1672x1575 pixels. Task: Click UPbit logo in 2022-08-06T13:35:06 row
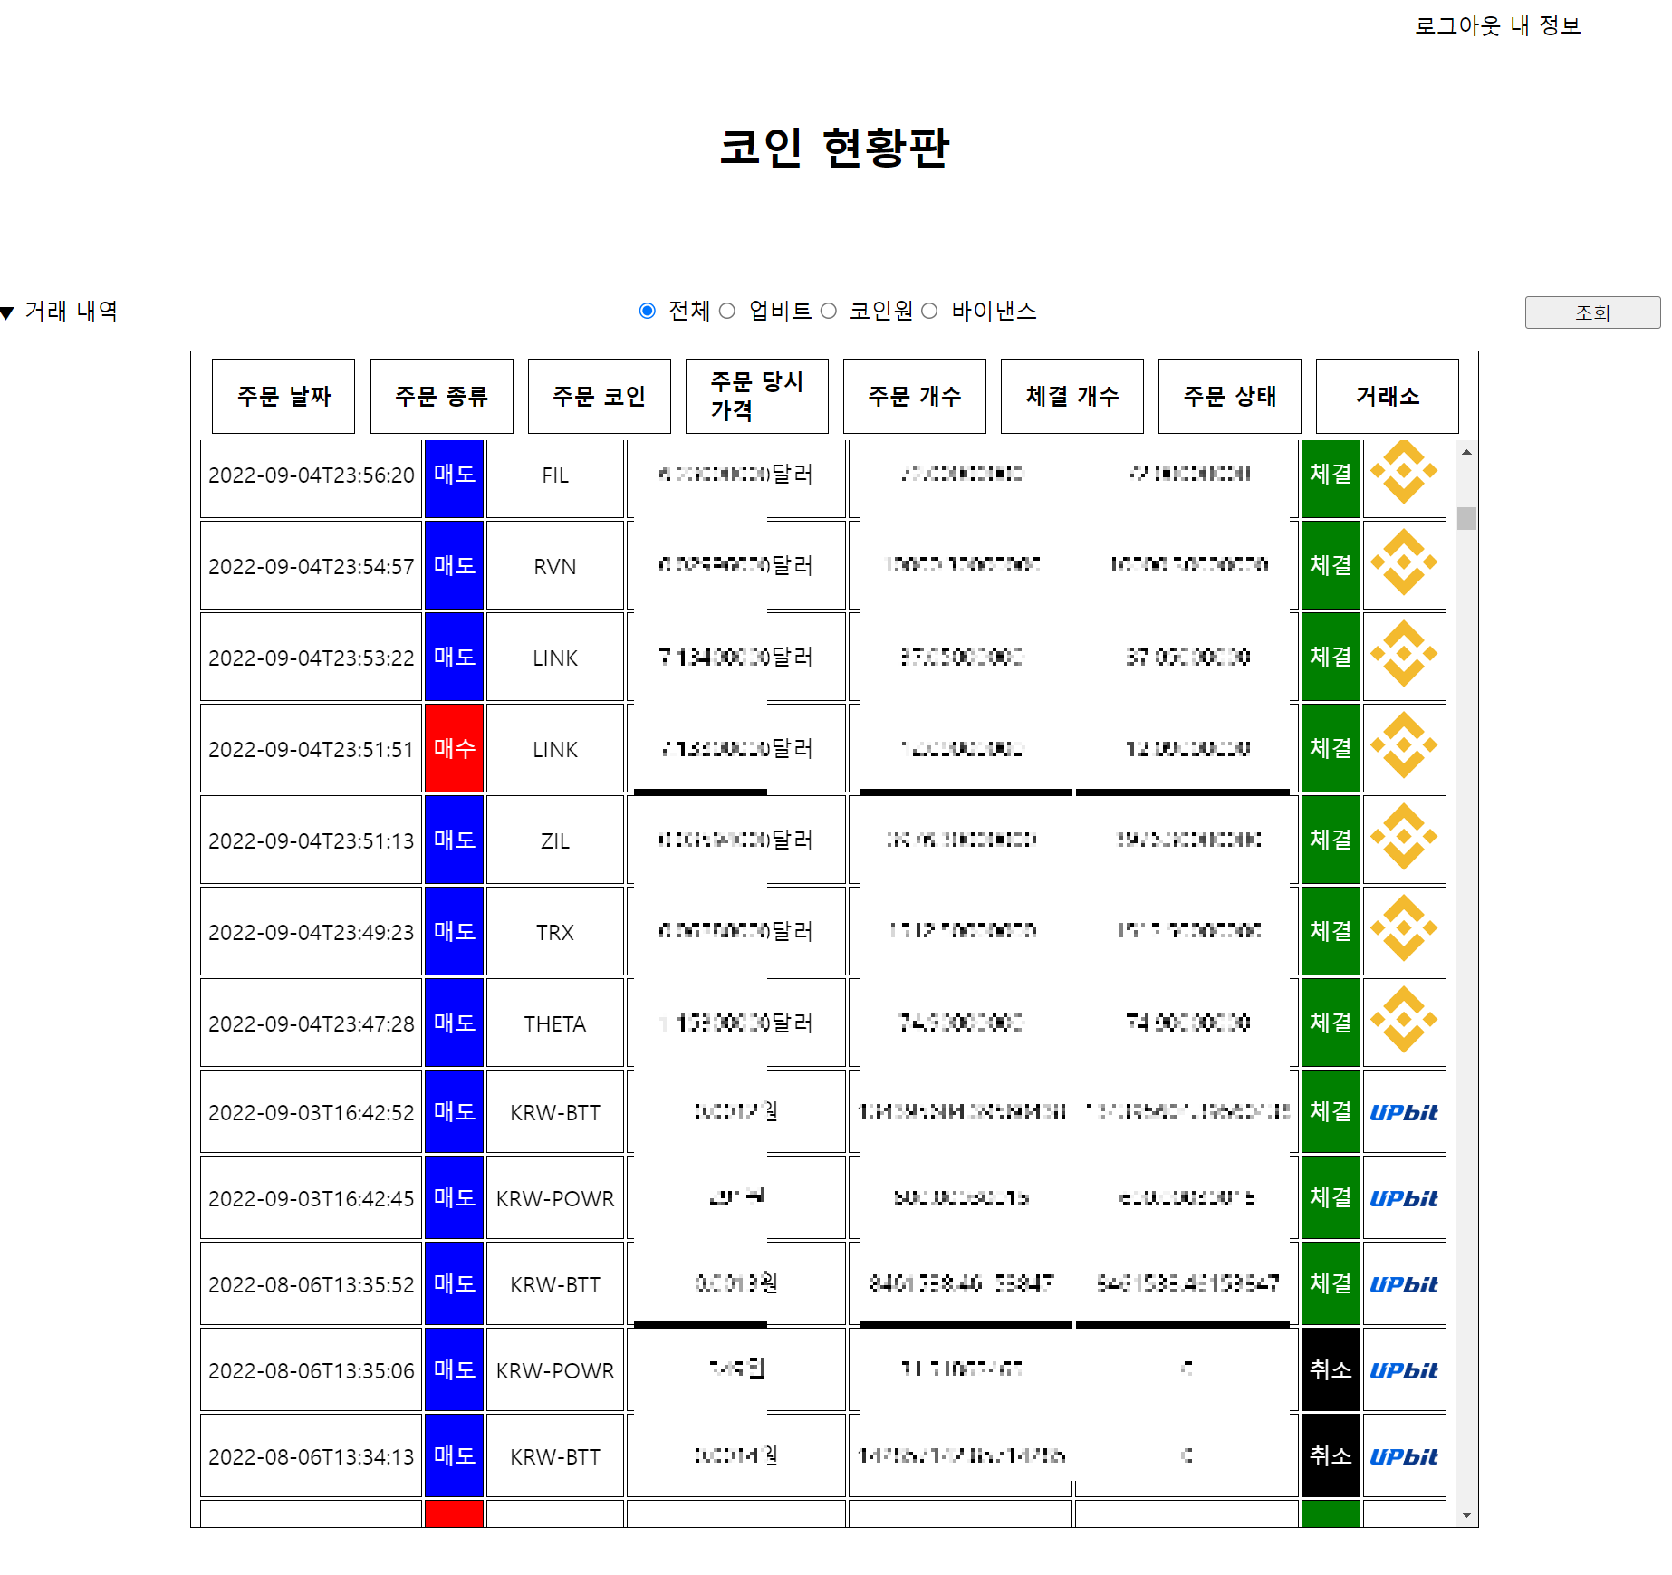point(1403,1370)
